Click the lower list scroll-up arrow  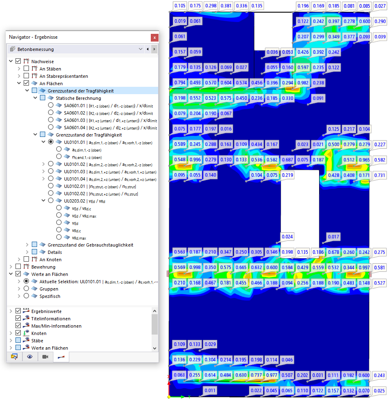[154, 311]
